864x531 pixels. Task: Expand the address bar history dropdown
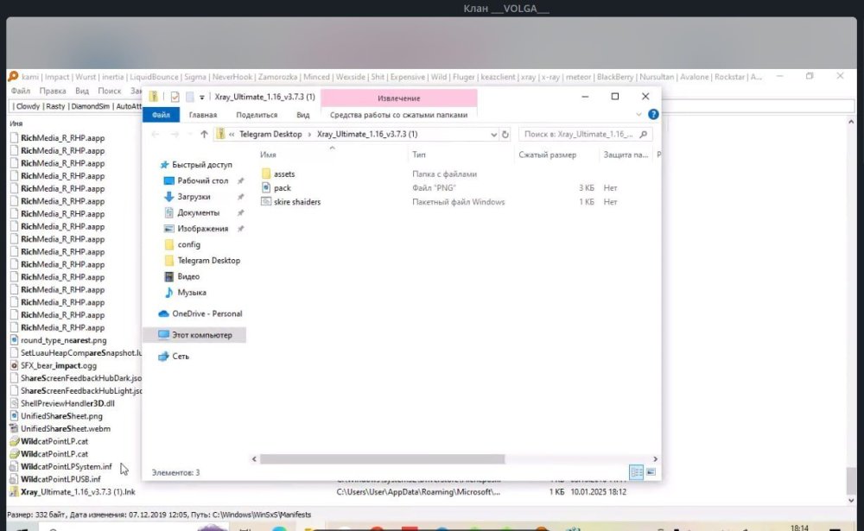pos(493,135)
